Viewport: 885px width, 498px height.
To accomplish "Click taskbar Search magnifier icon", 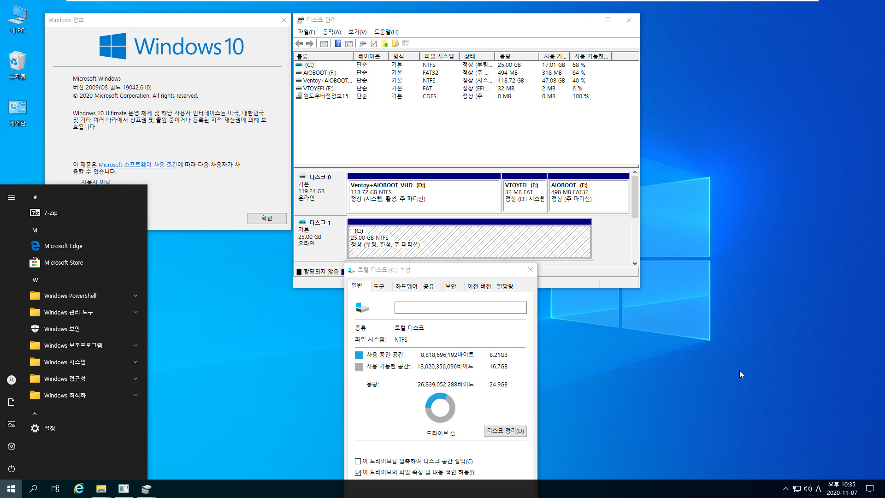I will tap(33, 489).
